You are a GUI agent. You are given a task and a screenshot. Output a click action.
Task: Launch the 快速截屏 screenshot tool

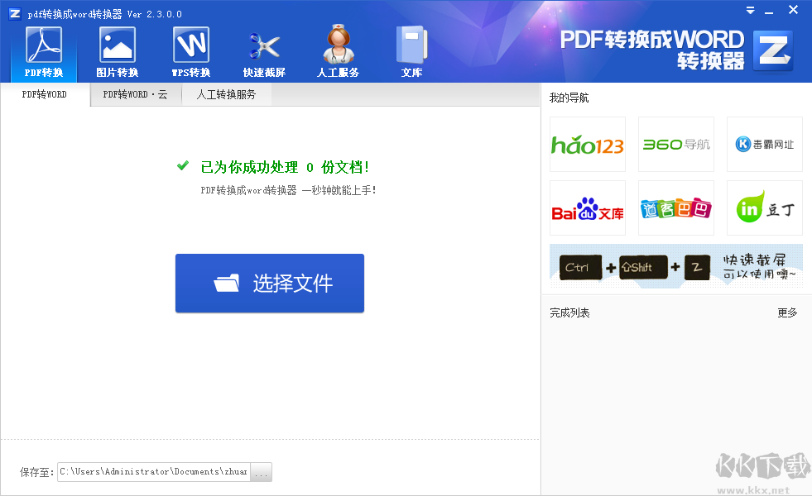(x=265, y=50)
